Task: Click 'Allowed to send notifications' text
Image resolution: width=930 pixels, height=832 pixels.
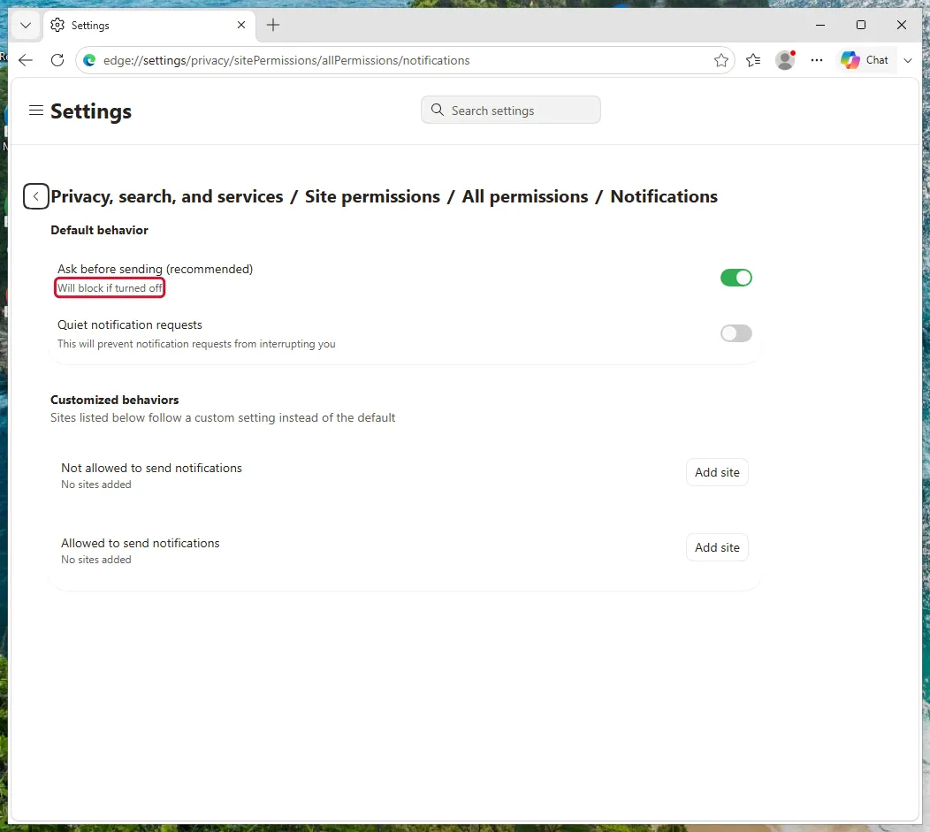Action: [140, 543]
